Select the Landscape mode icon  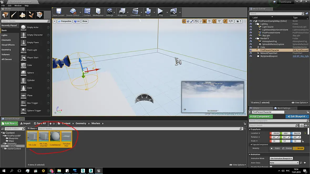coord(22,15)
